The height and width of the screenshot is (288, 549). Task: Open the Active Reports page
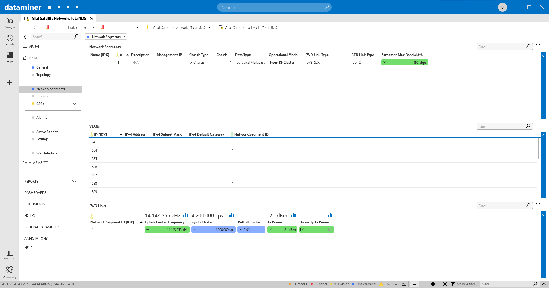47,132
